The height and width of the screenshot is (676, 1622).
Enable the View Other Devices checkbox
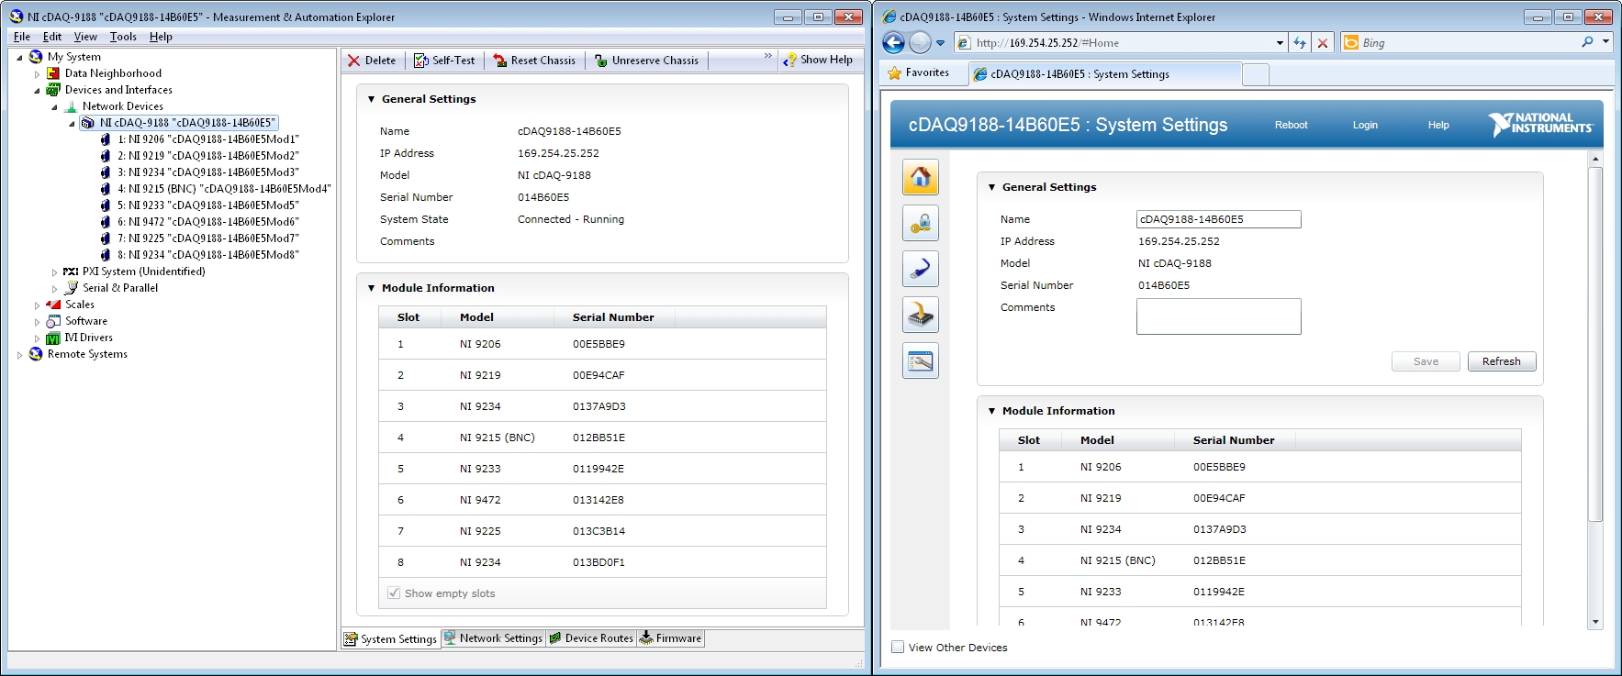898,647
